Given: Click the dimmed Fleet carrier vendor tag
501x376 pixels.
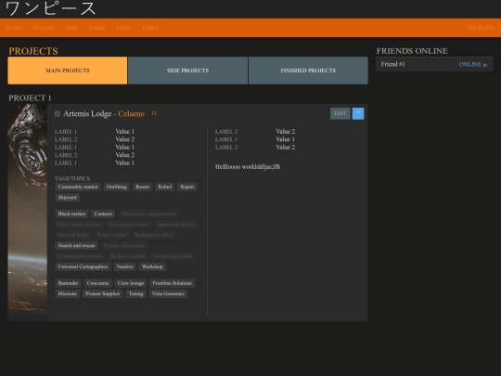Looking at the screenshot, I should click(129, 225).
